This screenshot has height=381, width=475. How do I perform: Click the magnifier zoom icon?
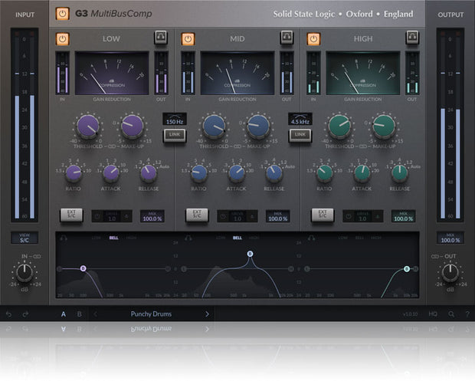[451, 314]
